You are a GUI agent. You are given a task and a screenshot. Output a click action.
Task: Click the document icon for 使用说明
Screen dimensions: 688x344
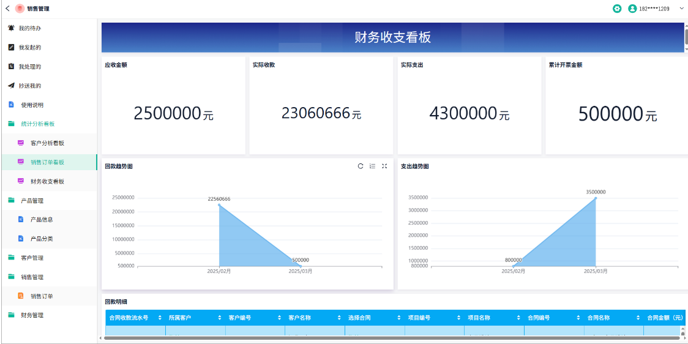pyautogui.click(x=12, y=105)
